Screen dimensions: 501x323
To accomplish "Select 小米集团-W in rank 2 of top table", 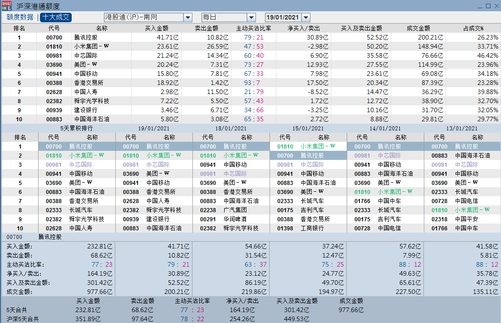I will tap(92, 46).
